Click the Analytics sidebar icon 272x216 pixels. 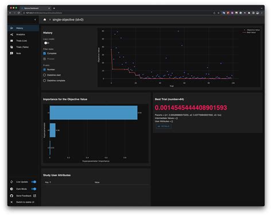tap(11, 34)
